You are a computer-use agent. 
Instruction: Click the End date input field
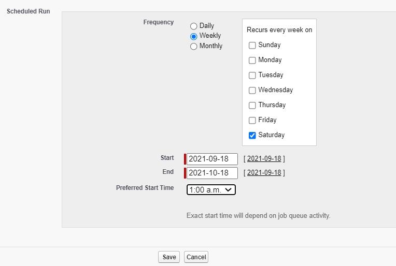click(x=211, y=173)
